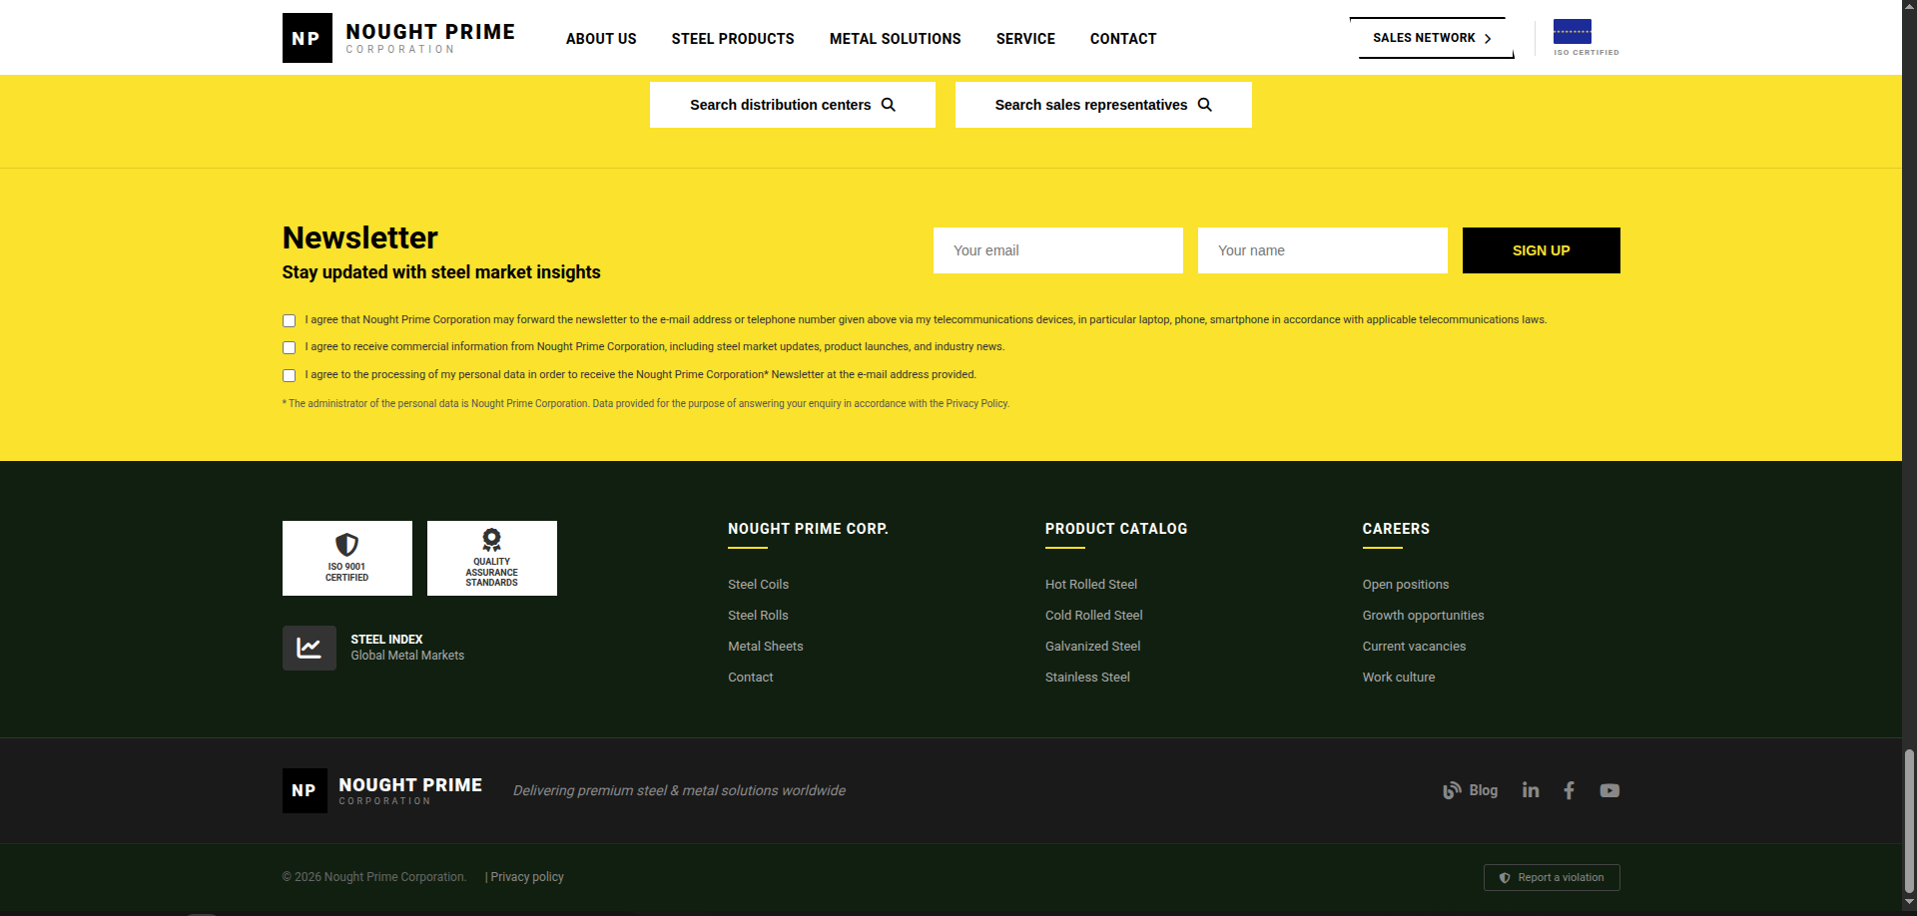The width and height of the screenshot is (1917, 916).
Task: Check the newsletter forwarding consent checkbox
Action: tap(289, 321)
